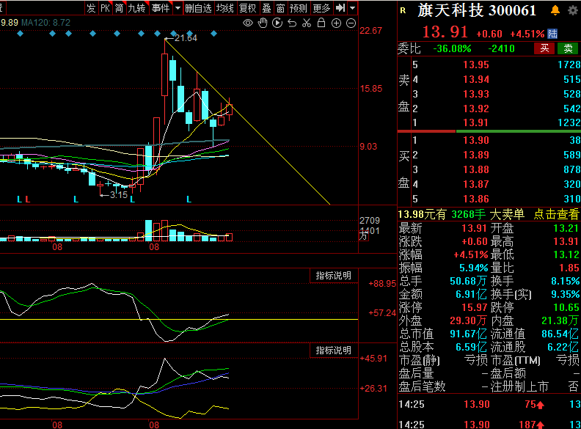The image size is (581, 429).
Task: Click the yellow R badge beside stock name
Action: [403, 11]
